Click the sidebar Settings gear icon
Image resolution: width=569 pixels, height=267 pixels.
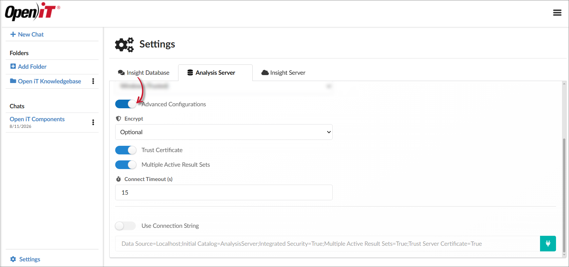click(x=13, y=259)
